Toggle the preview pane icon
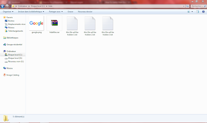 pyautogui.click(x=198, y=12)
